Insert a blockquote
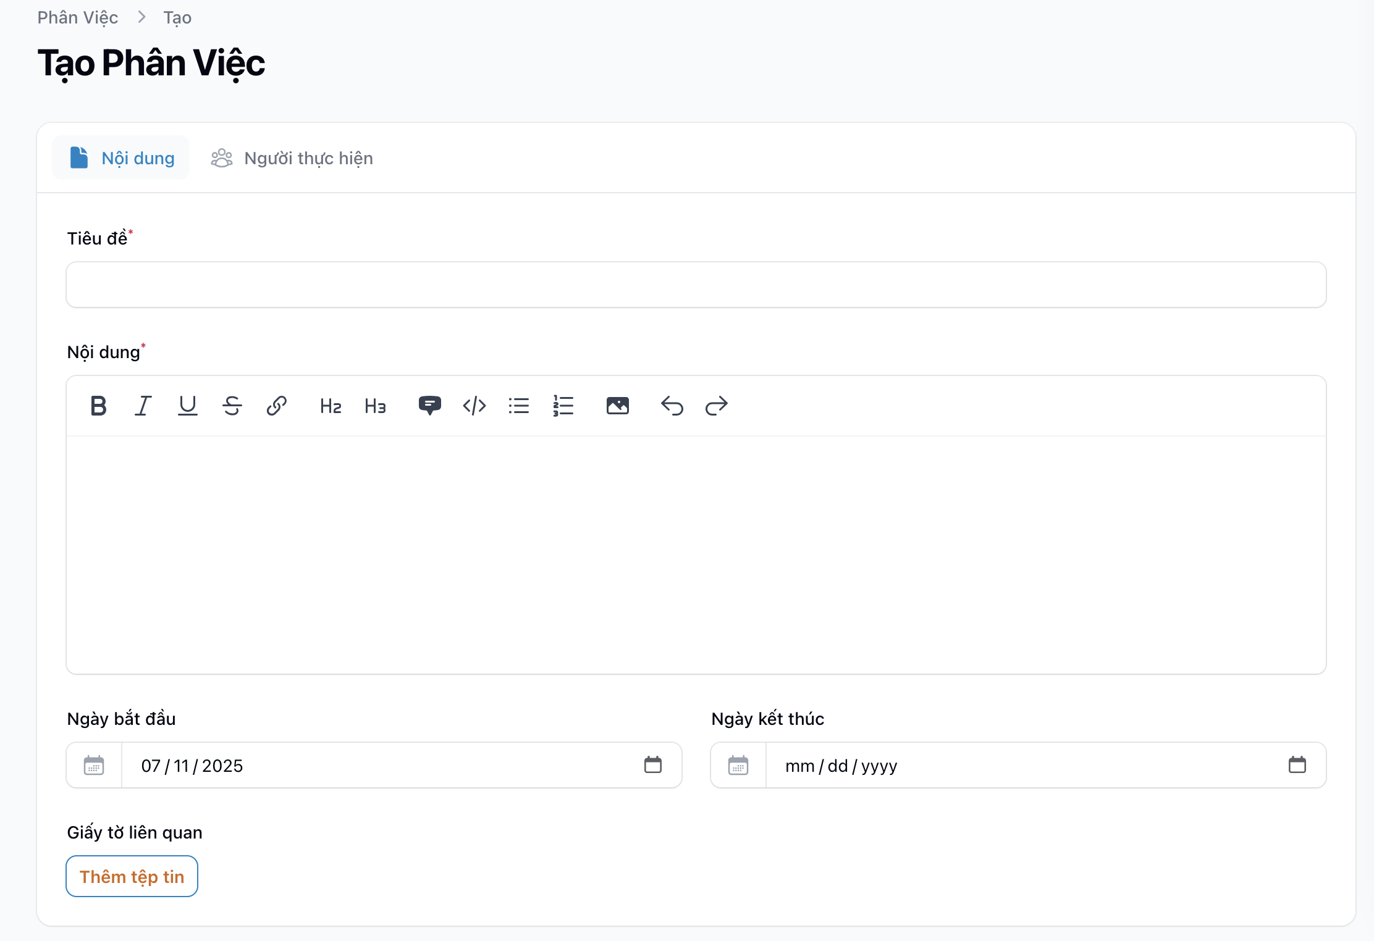The height and width of the screenshot is (941, 1374). point(429,406)
